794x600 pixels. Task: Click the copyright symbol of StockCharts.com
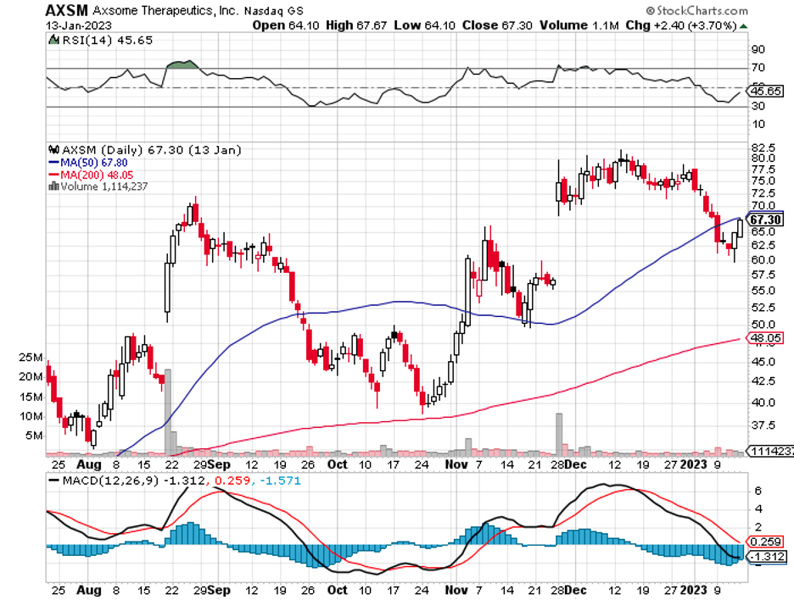click(x=650, y=11)
